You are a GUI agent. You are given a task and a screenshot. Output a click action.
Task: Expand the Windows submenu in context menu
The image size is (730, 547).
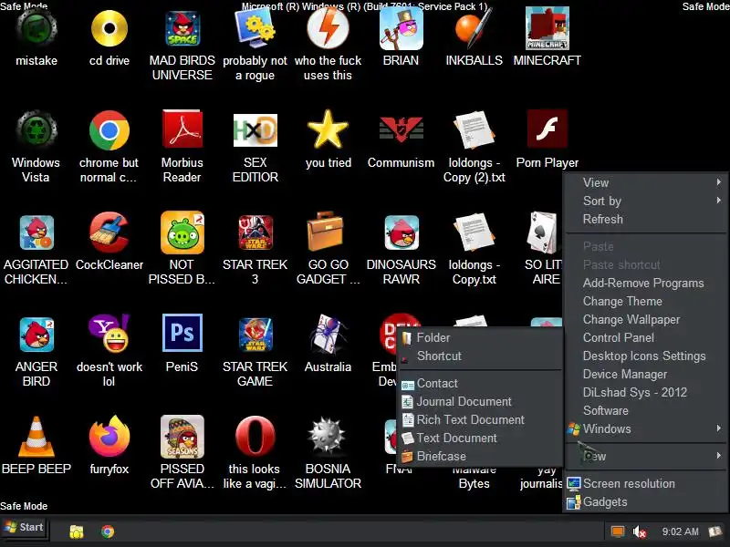coord(645,428)
